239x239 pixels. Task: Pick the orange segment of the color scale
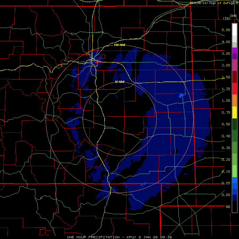point(234,101)
